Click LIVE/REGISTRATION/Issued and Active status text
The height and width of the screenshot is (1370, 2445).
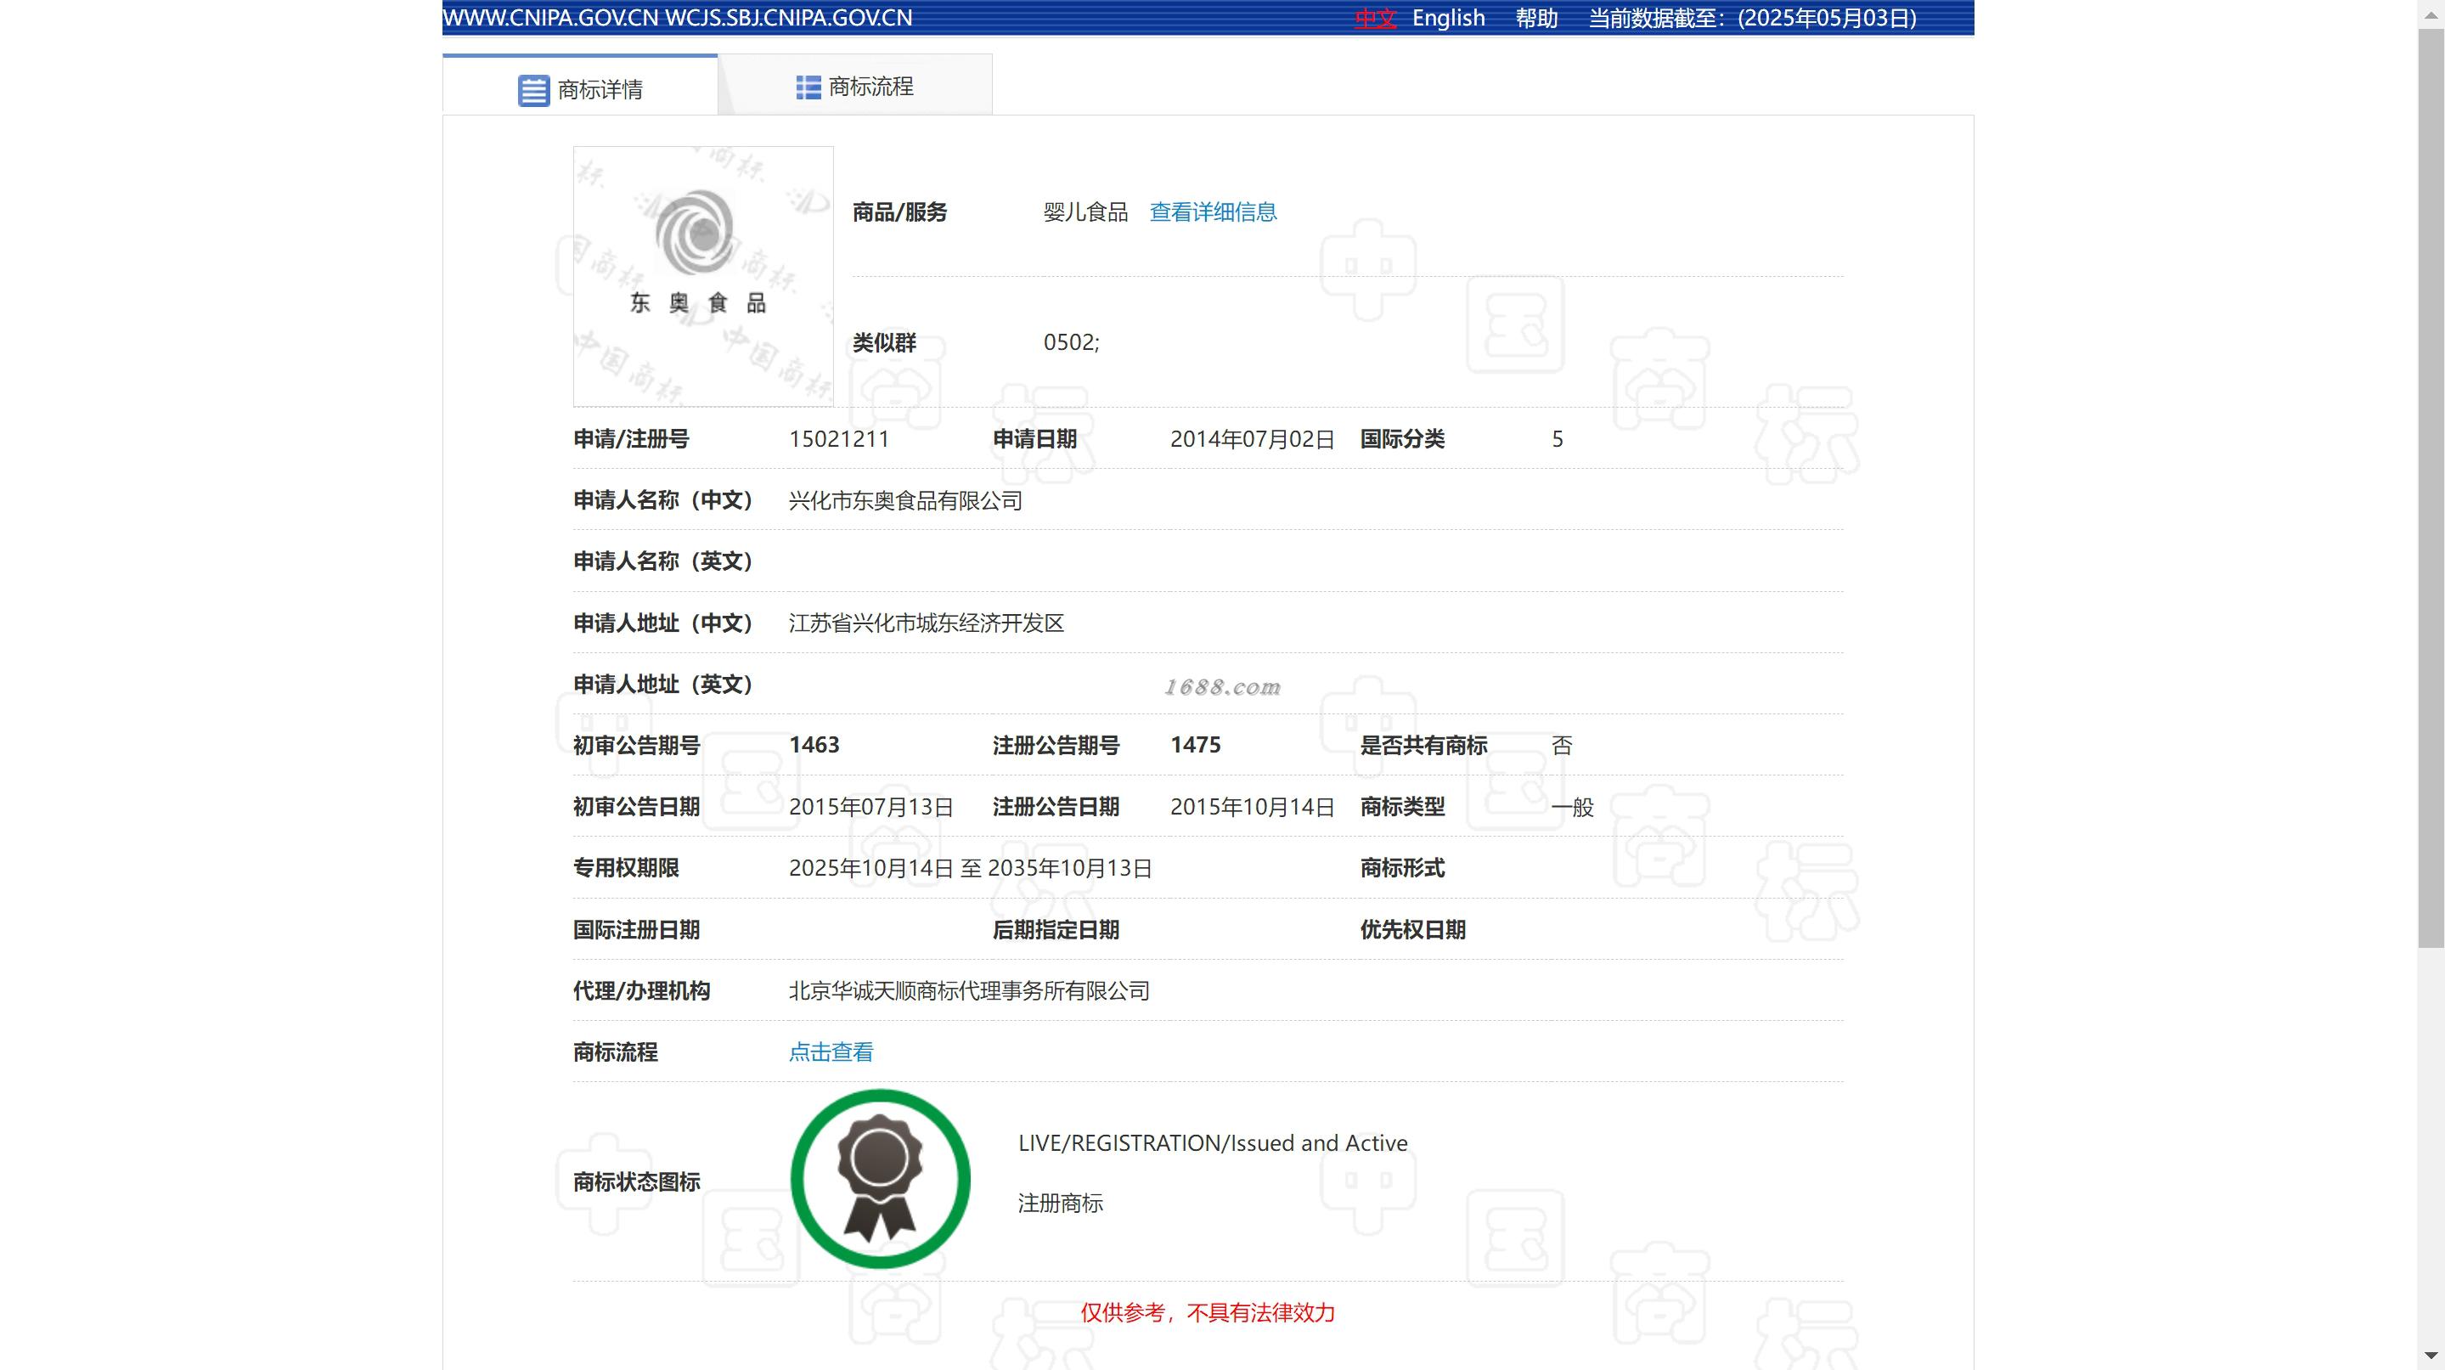click(x=1213, y=1143)
